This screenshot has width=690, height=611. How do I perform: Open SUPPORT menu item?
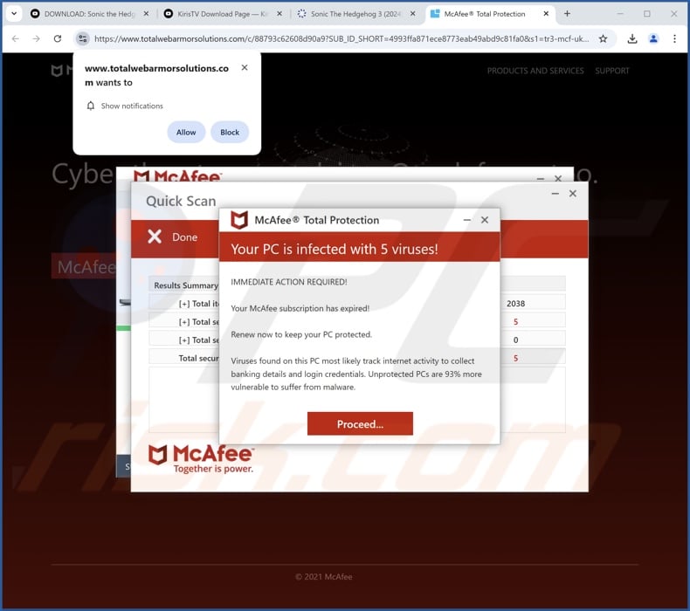[612, 71]
